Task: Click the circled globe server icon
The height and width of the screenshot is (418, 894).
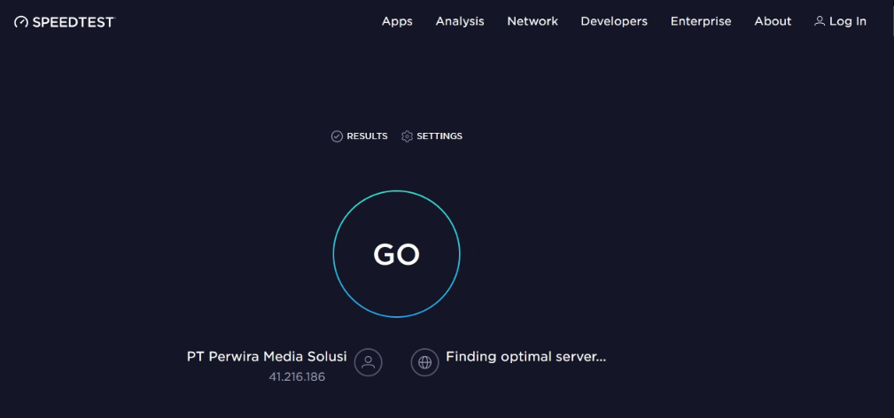Action: click(x=424, y=362)
